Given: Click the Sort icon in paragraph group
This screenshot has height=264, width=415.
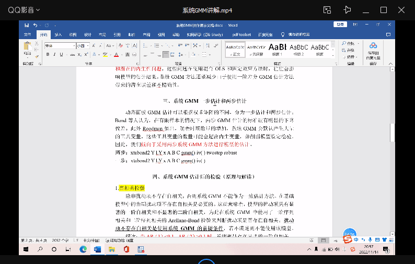Looking at the screenshot, I should point(208,46).
